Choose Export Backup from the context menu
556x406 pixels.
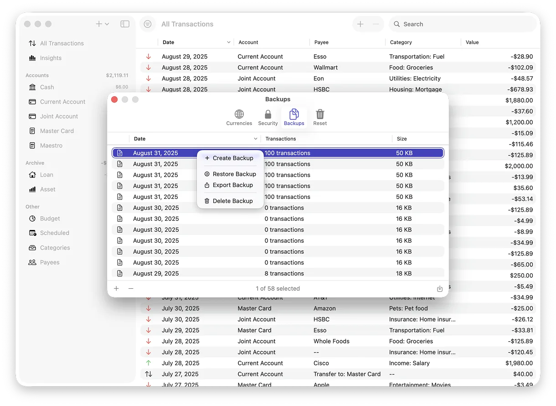(x=231, y=185)
